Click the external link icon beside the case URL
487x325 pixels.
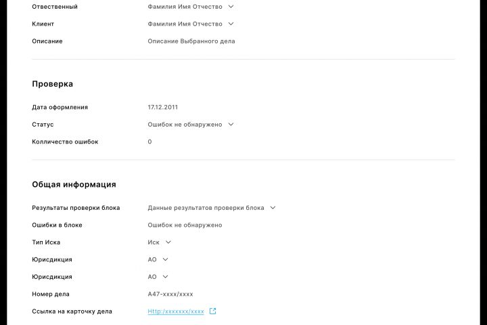pyautogui.click(x=212, y=311)
